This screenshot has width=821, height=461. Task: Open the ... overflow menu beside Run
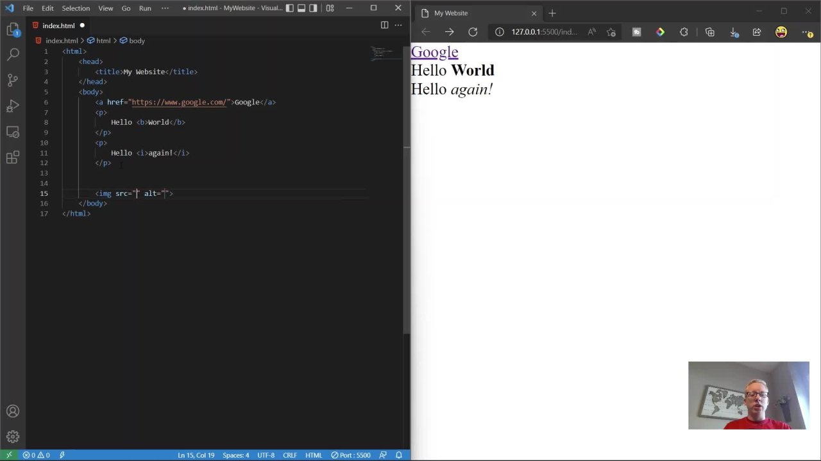165,8
